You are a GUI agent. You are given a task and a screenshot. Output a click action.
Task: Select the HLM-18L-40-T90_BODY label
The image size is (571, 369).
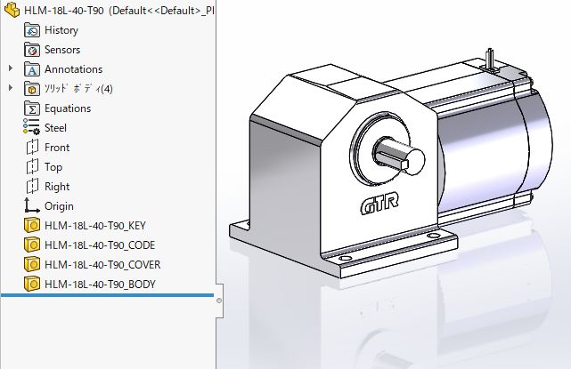100,285
